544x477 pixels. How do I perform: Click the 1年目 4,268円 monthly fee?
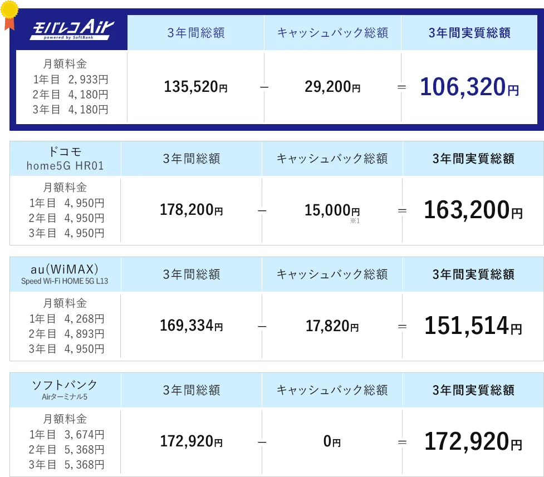66,319
